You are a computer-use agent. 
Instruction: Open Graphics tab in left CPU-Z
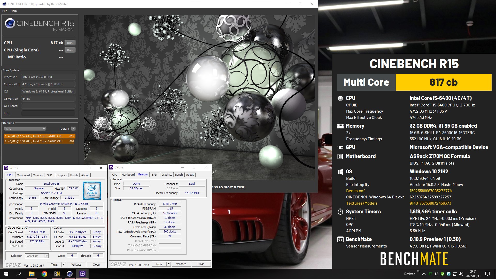(62, 175)
